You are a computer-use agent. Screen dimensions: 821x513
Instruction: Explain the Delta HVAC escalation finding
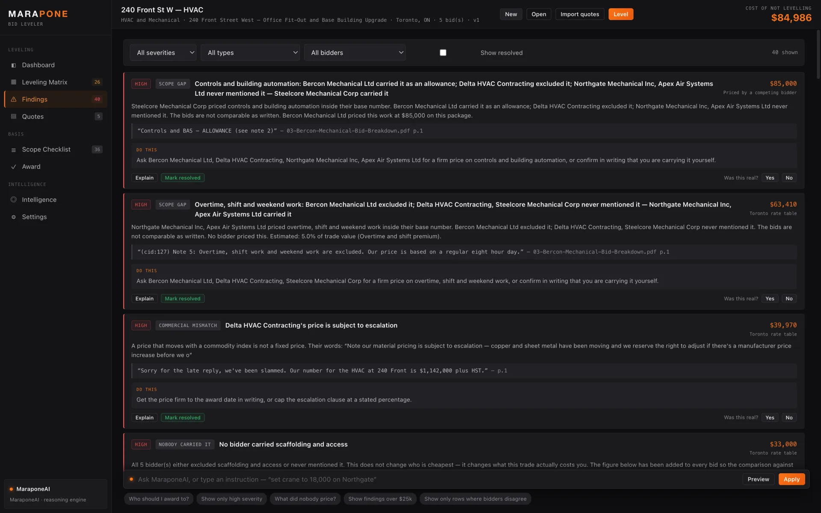click(145, 418)
